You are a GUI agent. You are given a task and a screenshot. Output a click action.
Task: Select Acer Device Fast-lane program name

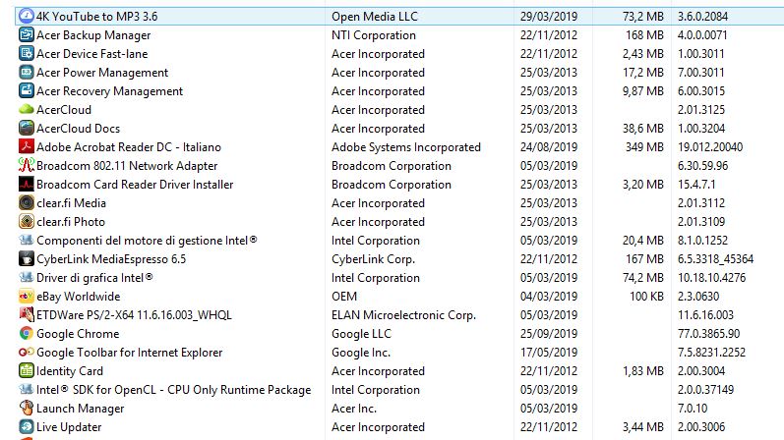[92, 53]
